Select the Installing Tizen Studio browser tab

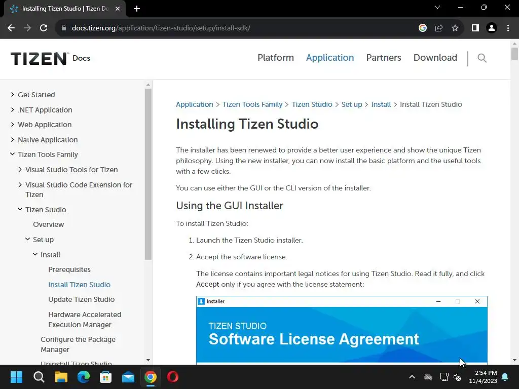(64, 9)
